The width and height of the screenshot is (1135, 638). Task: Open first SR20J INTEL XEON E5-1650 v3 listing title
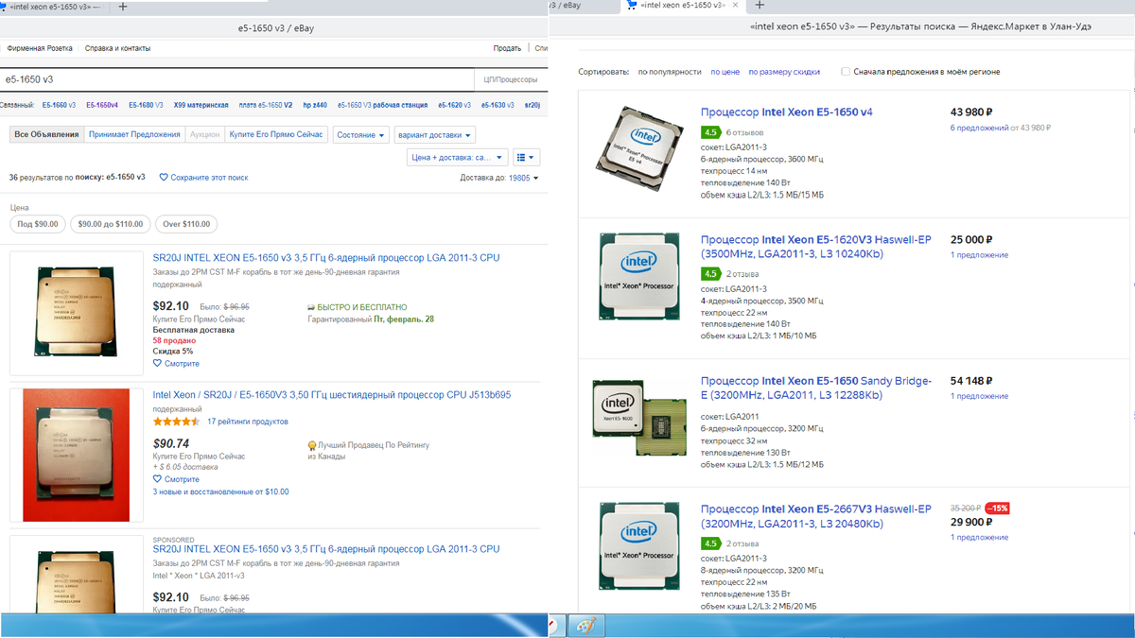click(326, 257)
